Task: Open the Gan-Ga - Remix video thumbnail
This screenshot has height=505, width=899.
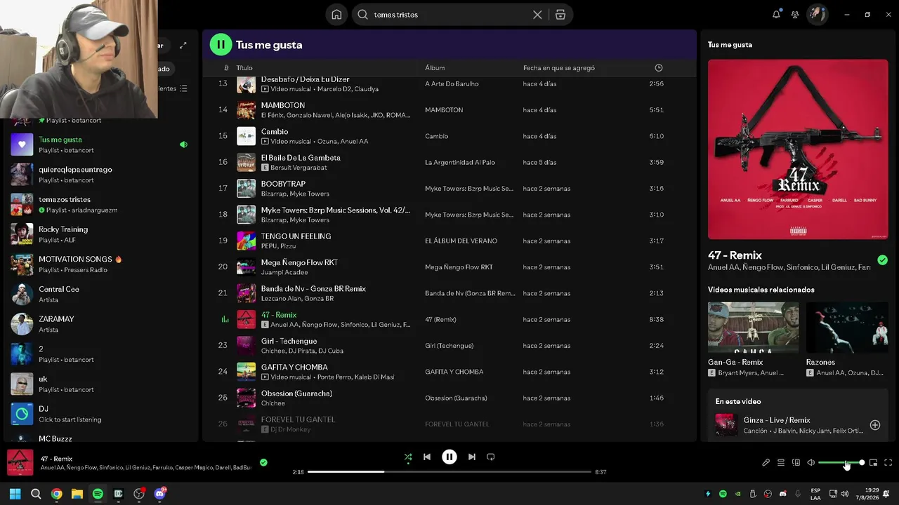Action: pyautogui.click(x=753, y=328)
